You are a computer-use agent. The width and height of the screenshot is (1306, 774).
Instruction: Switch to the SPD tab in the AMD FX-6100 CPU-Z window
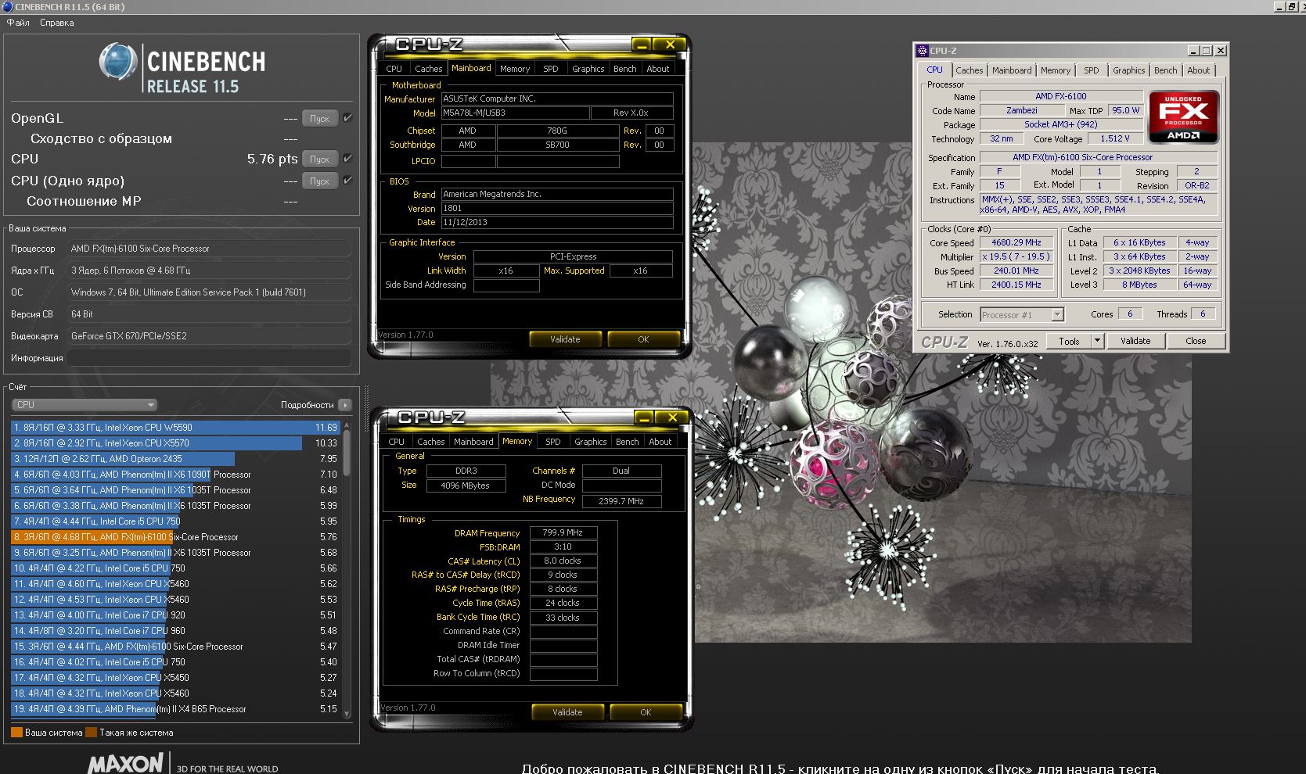click(x=1091, y=70)
